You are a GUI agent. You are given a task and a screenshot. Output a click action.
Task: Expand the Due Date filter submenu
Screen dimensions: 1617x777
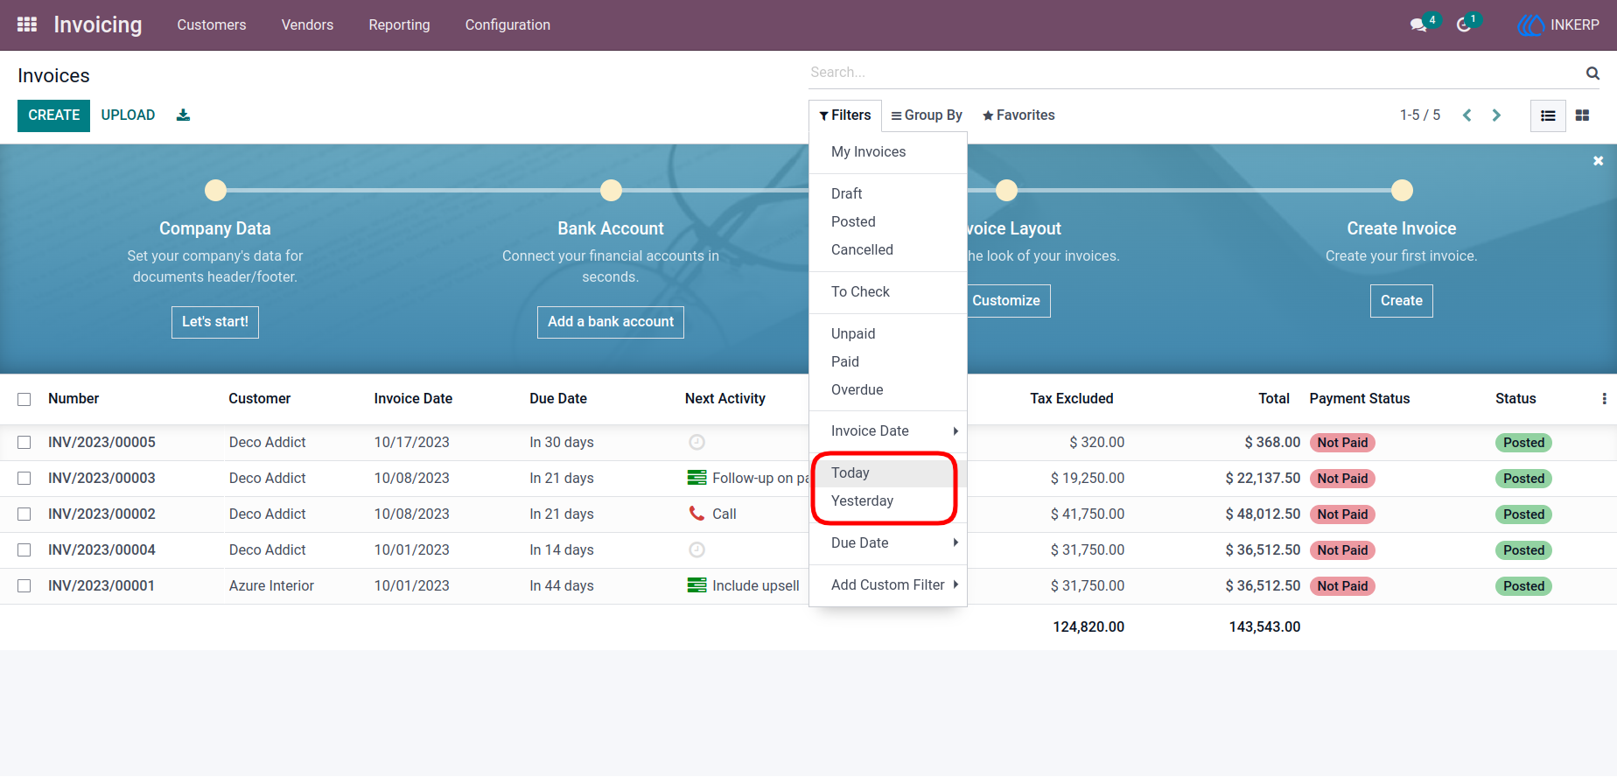888,542
